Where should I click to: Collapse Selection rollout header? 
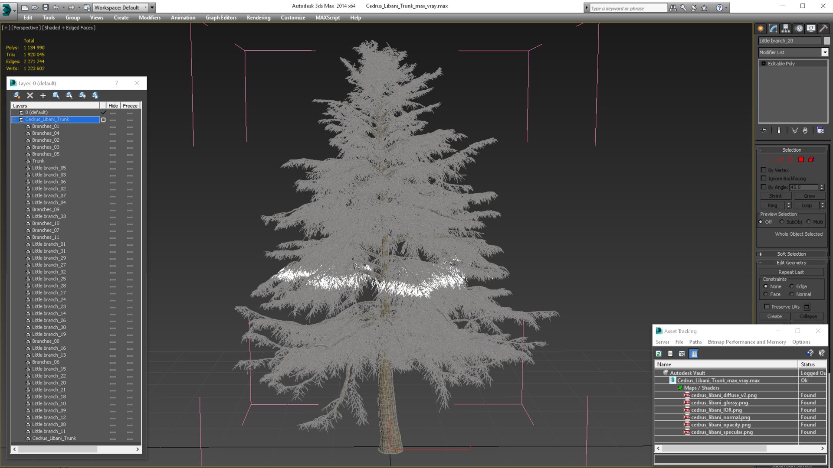tap(791, 150)
